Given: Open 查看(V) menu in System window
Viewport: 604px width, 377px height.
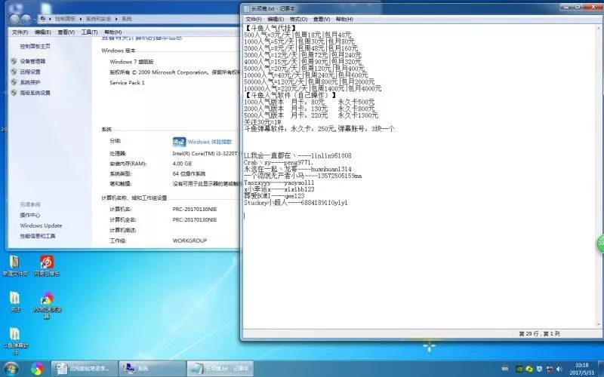Looking at the screenshot, I should [x=66, y=32].
